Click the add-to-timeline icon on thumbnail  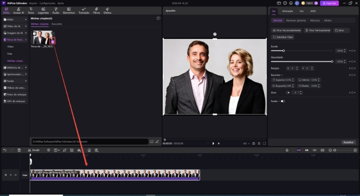[x=53, y=42]
